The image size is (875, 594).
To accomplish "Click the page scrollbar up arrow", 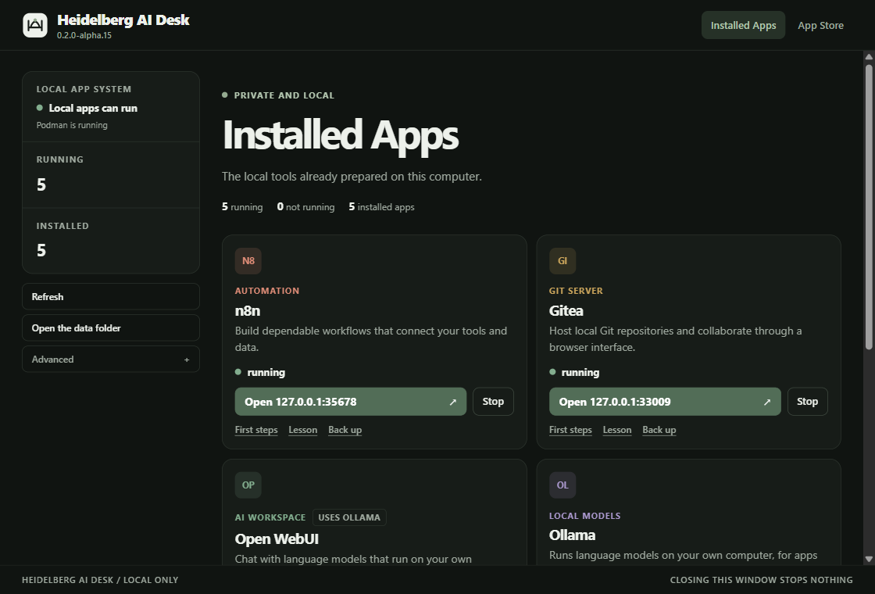I will click(869, 57).
